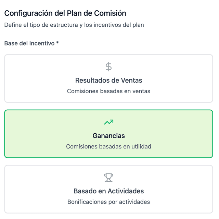The height and width of the screenshot is (219, 219).
Task: Click the 'Resultados de Ventas' title text
Action: [x=108, y=81]
